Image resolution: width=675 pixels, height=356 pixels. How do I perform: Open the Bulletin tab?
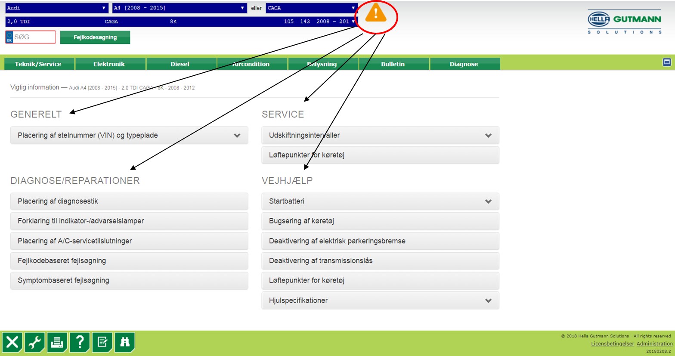point(393,64)
